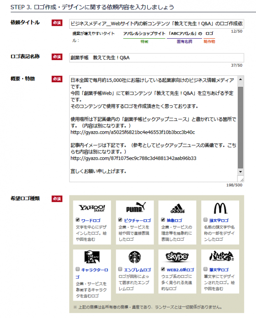Click the Skype logo image
256x318 pixels.
[177, 257]
